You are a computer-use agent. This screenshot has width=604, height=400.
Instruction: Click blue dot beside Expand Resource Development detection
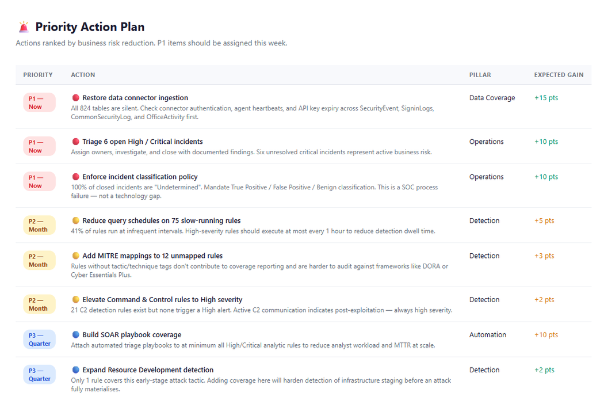tap(76, 370)
